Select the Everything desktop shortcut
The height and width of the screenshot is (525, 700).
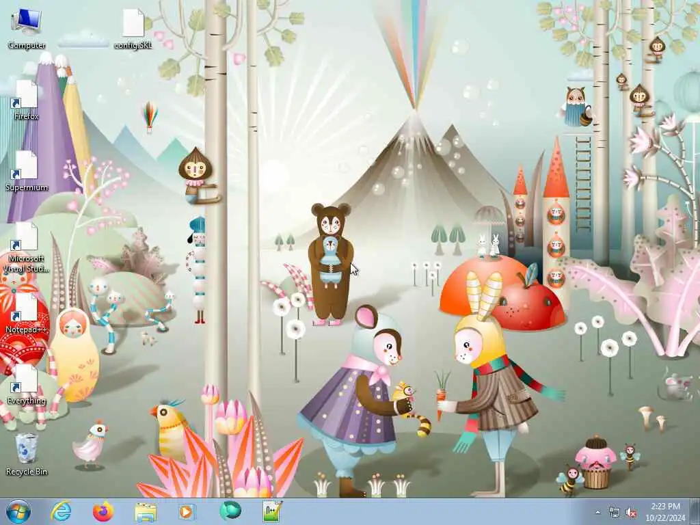pos(27,384)
